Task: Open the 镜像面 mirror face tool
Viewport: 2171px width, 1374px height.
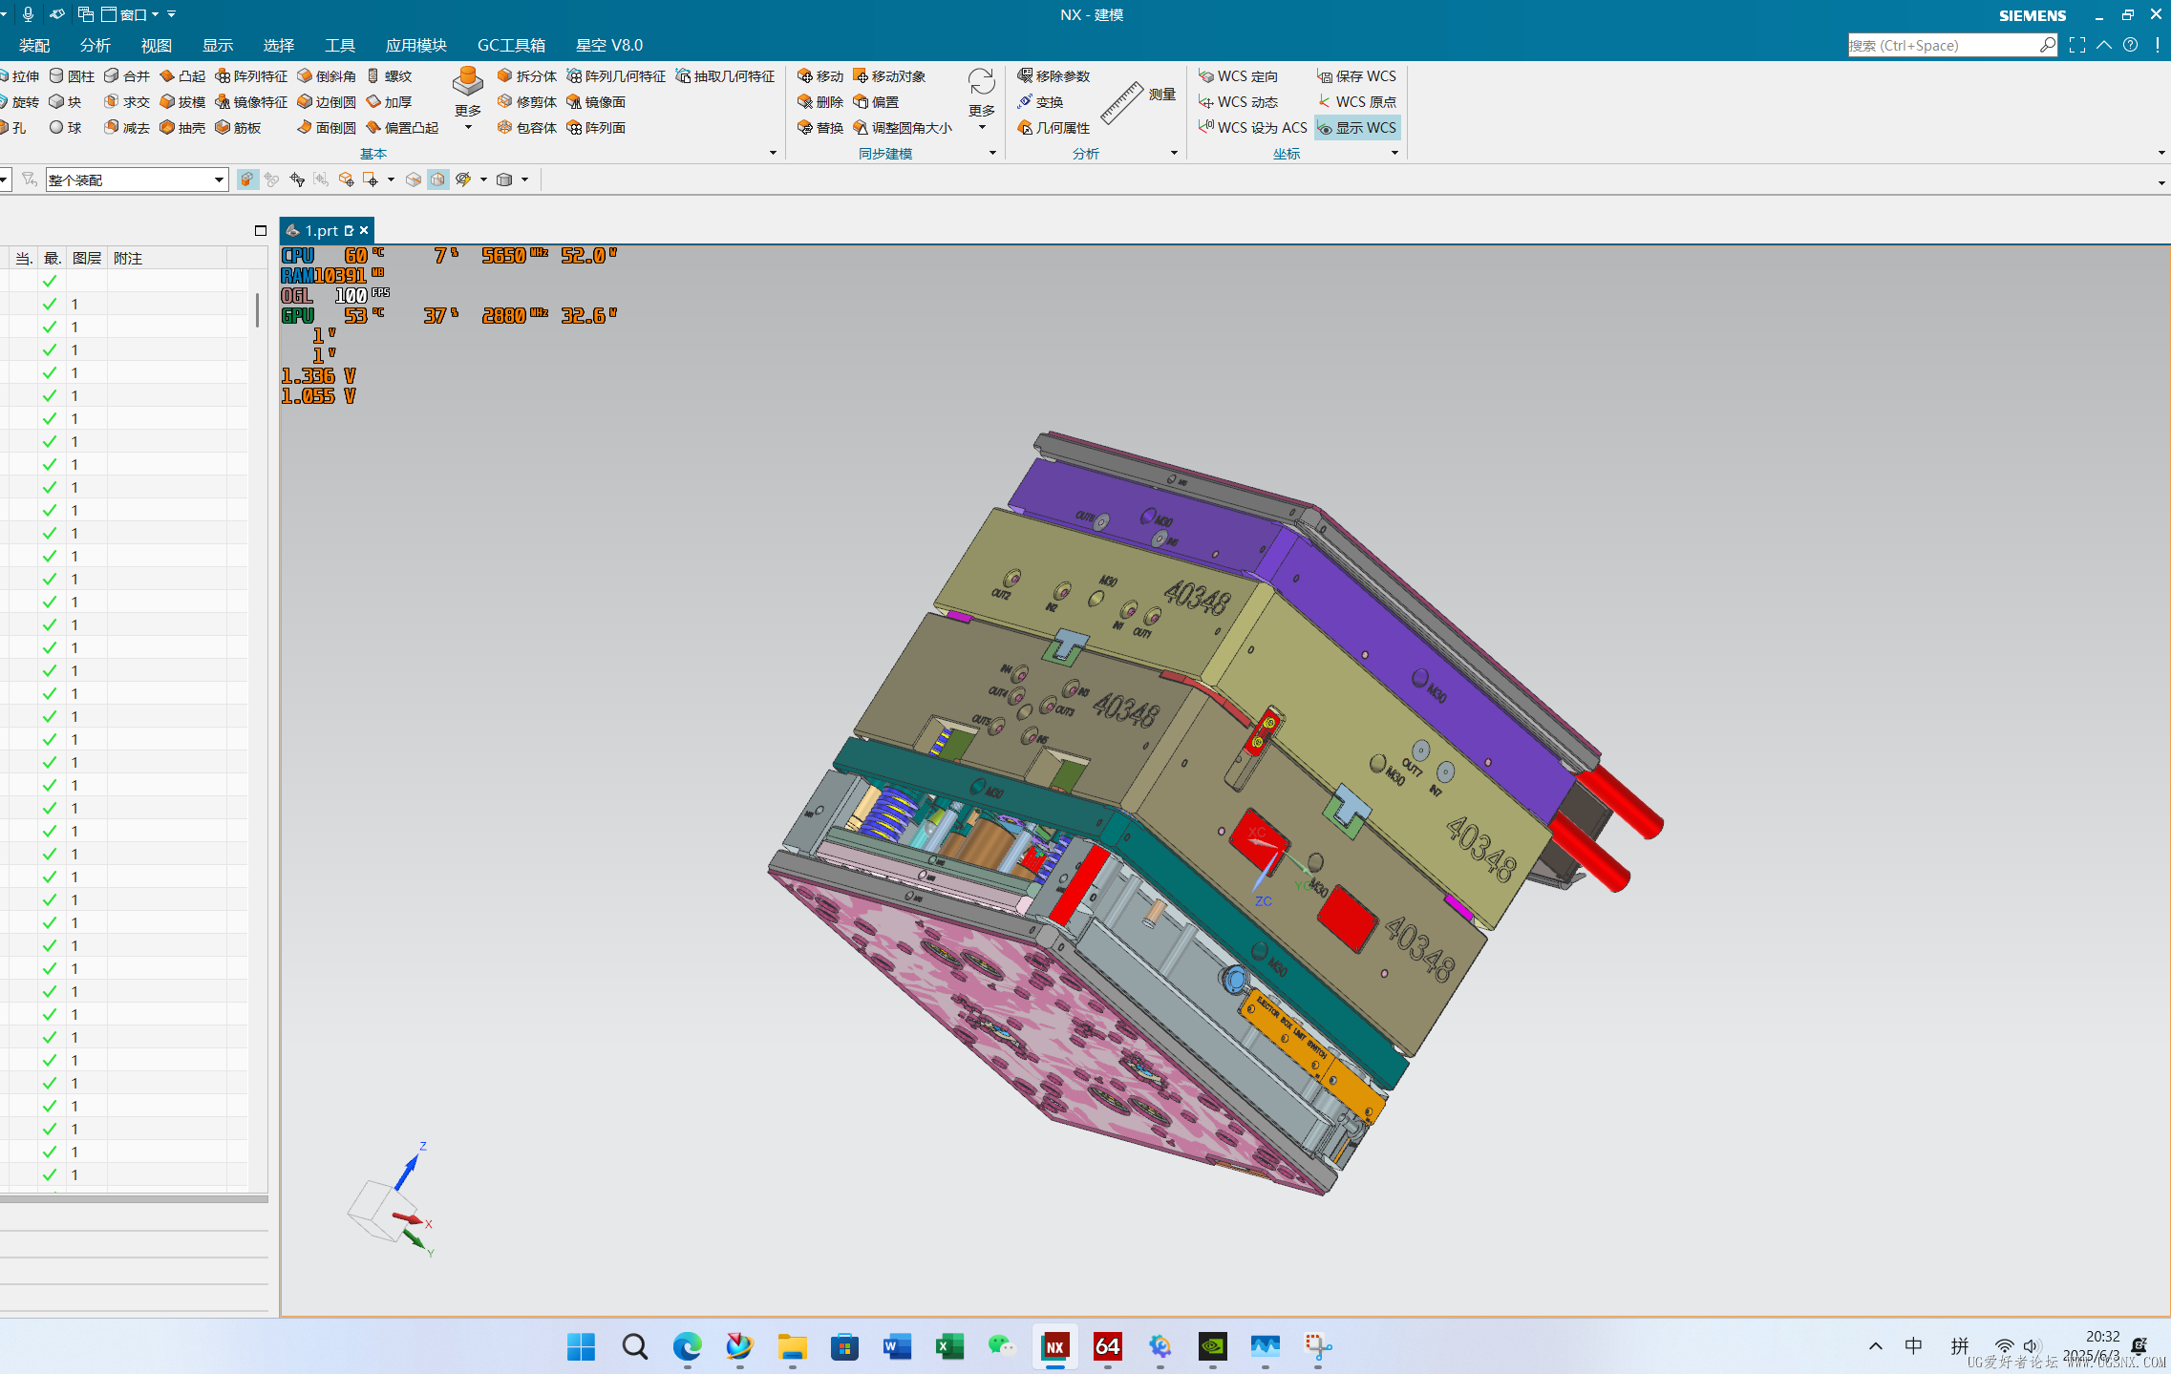Action: pos(596,102)
